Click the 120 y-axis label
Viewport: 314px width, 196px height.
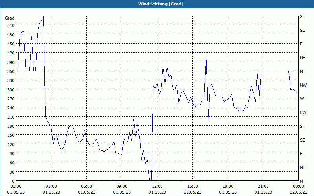click(11, 144)
